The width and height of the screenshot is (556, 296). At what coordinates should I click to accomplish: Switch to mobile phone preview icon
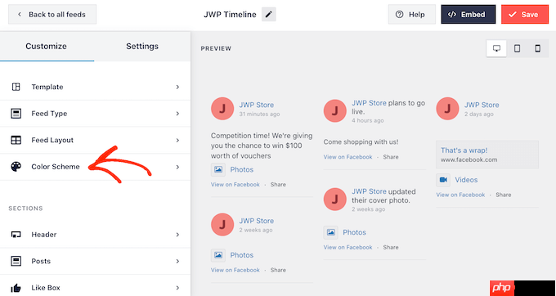[537, 48]
